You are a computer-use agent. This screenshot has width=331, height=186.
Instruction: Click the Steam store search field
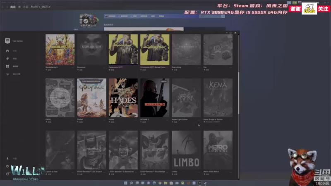point(210,16)
